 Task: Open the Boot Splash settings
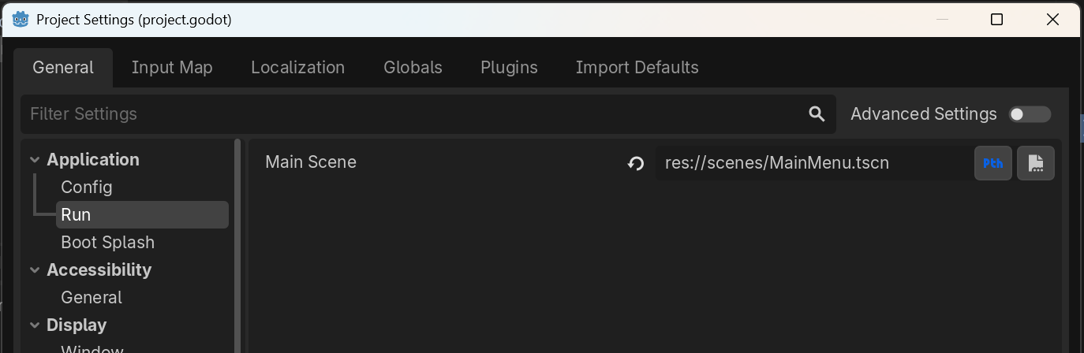point(107,243)
